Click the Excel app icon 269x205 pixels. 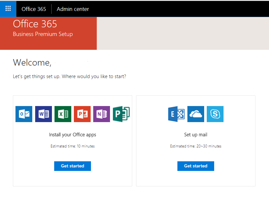[x=63, y=114]
